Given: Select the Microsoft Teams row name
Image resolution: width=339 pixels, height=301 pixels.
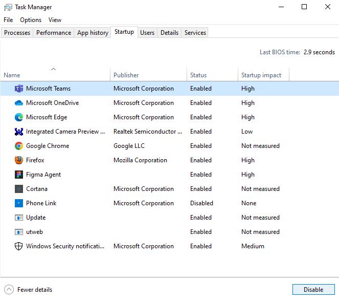Looking at the screenshot, I should point(48,89).
